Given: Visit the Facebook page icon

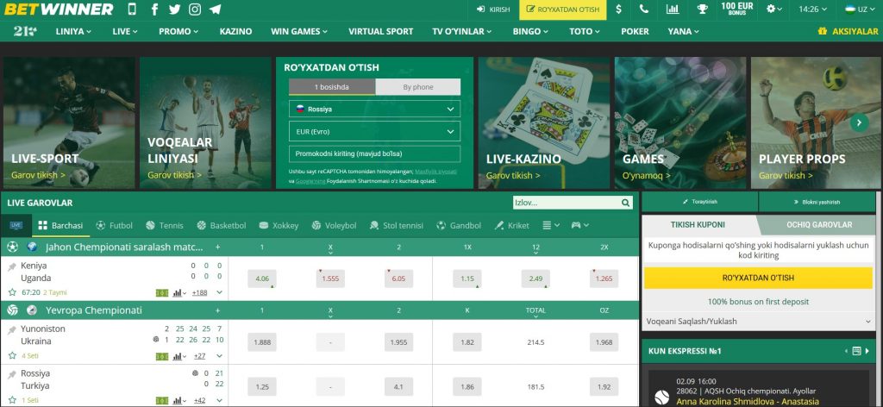Looking at the screenshot, I should (154, 9).
